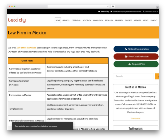
Task: Click the browser address bar
Action: pyautogui.click(x=79, y=6)
